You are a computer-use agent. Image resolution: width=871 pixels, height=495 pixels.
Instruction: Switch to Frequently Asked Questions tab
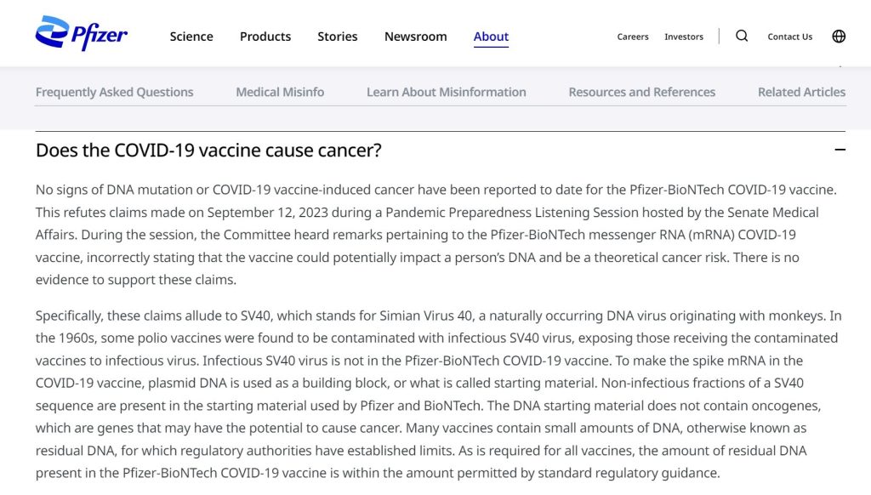(x=115, y=92)
